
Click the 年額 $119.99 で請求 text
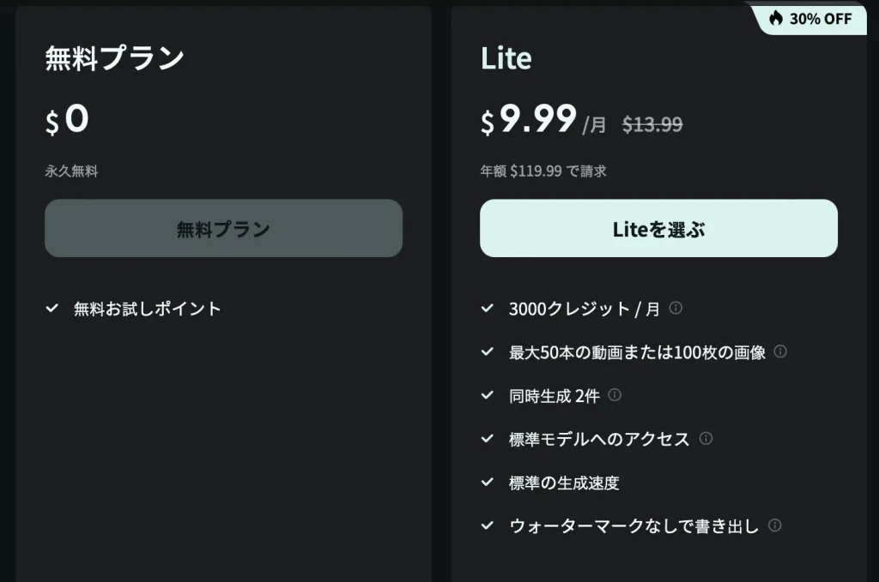(x=543, y=171)
